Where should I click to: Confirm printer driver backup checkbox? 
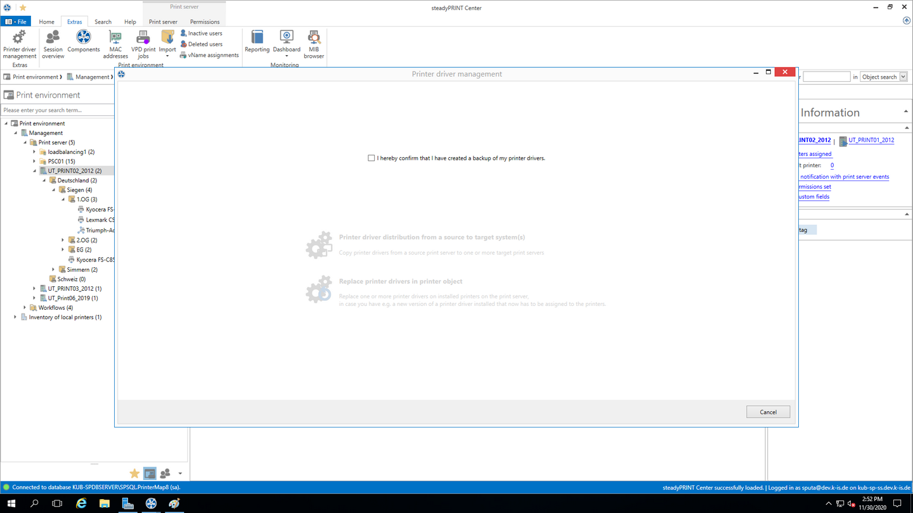pyautogui.click(x=372, y=158)
